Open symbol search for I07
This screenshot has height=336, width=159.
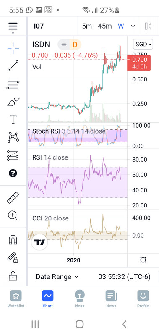click(39, 26)
